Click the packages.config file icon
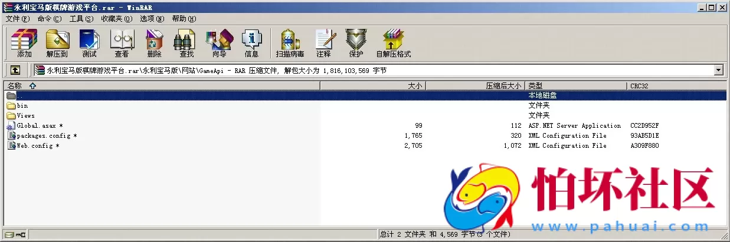730x242 pixels. pos(11,135)
